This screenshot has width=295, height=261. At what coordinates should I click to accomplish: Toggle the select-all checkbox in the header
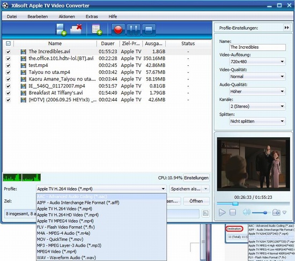click(8, 43)
